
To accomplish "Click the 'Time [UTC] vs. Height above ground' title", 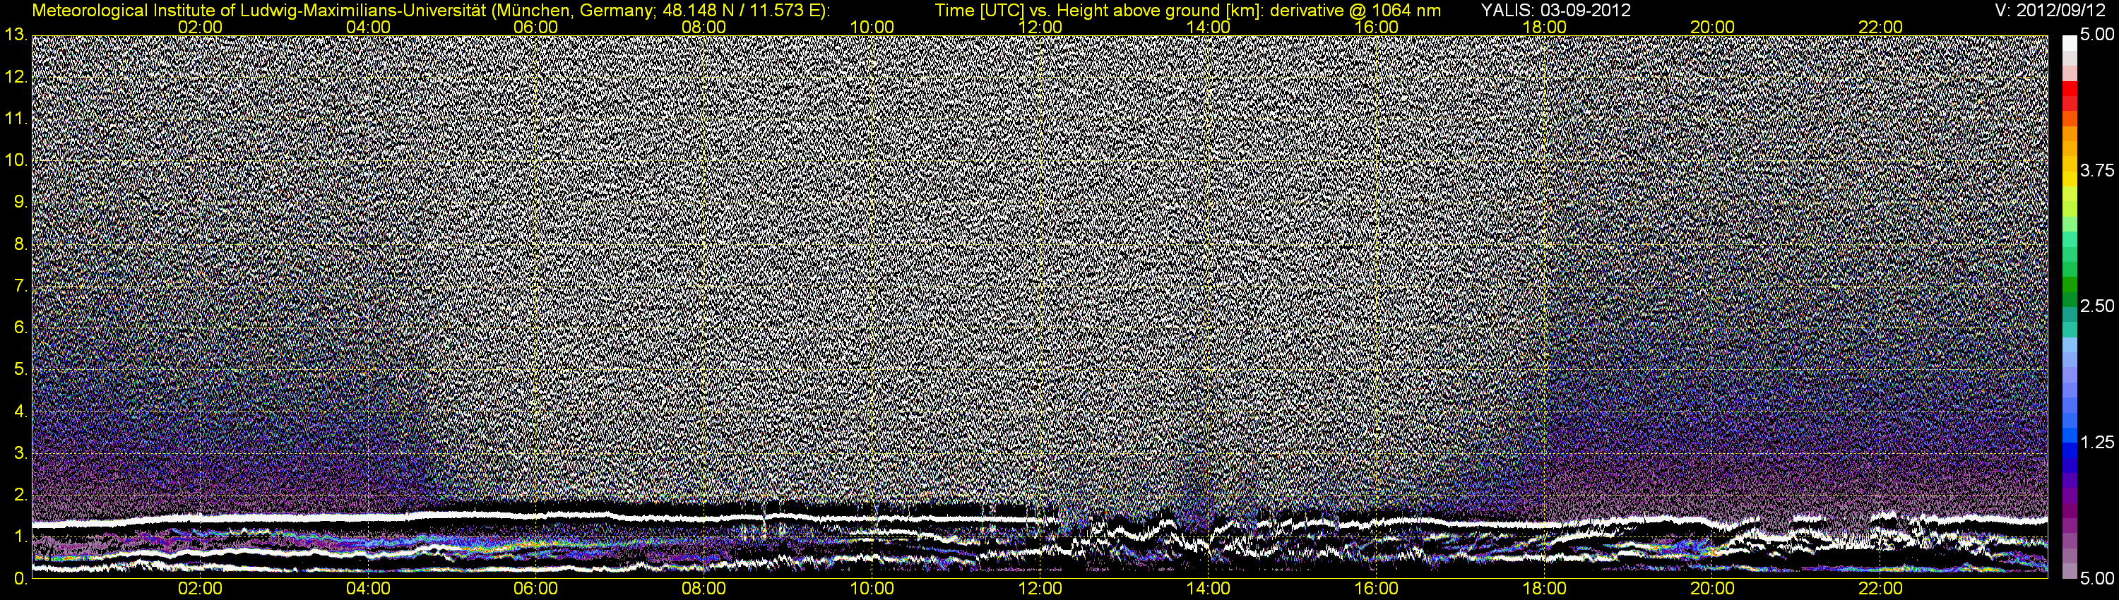I will 1188,11.
